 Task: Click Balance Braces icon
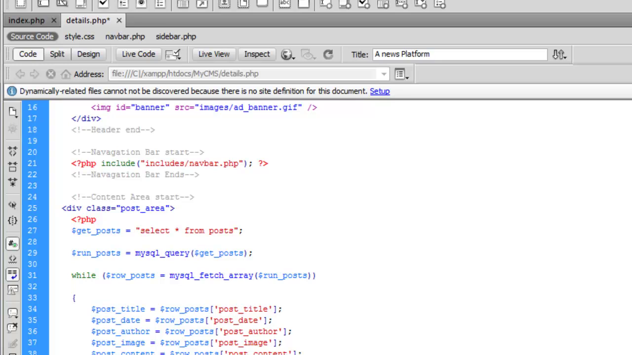coord(13,220)
